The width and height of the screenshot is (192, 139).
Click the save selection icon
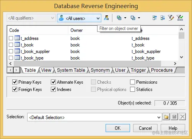[x=174, y=117]
